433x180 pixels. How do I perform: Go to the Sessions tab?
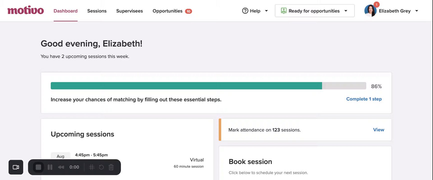click(x=97, y=11)
